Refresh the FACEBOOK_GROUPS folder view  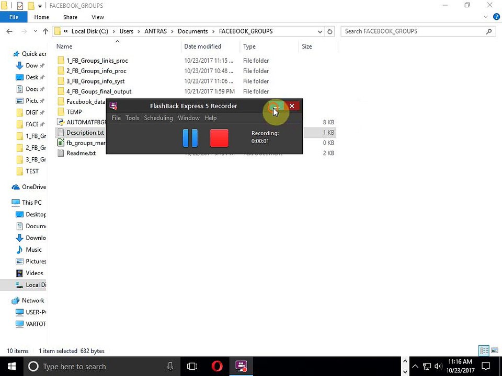[x=330, y=31]
